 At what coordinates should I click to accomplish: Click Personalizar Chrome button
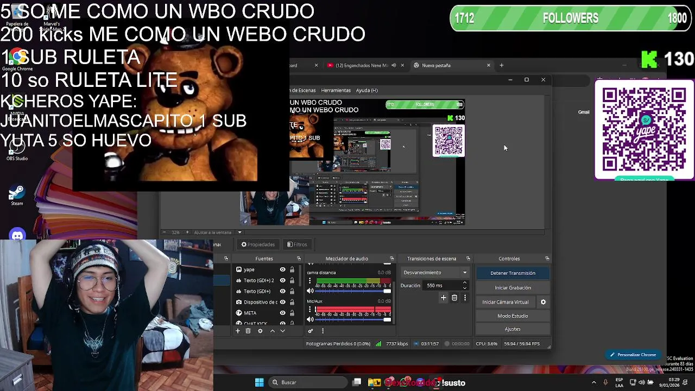633,355
